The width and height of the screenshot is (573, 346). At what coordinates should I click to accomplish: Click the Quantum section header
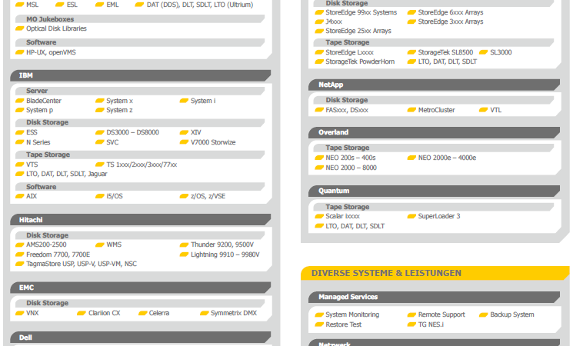click(x=434, y=191)
